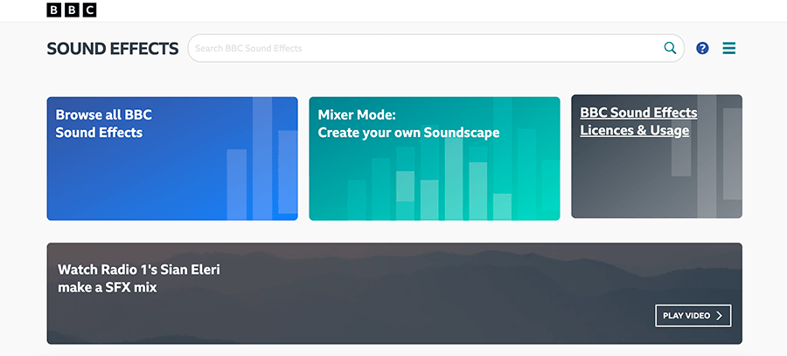The image size is (787, 356).
Task: Go to SOUND EFFECTS home heading
Action: 113,49
